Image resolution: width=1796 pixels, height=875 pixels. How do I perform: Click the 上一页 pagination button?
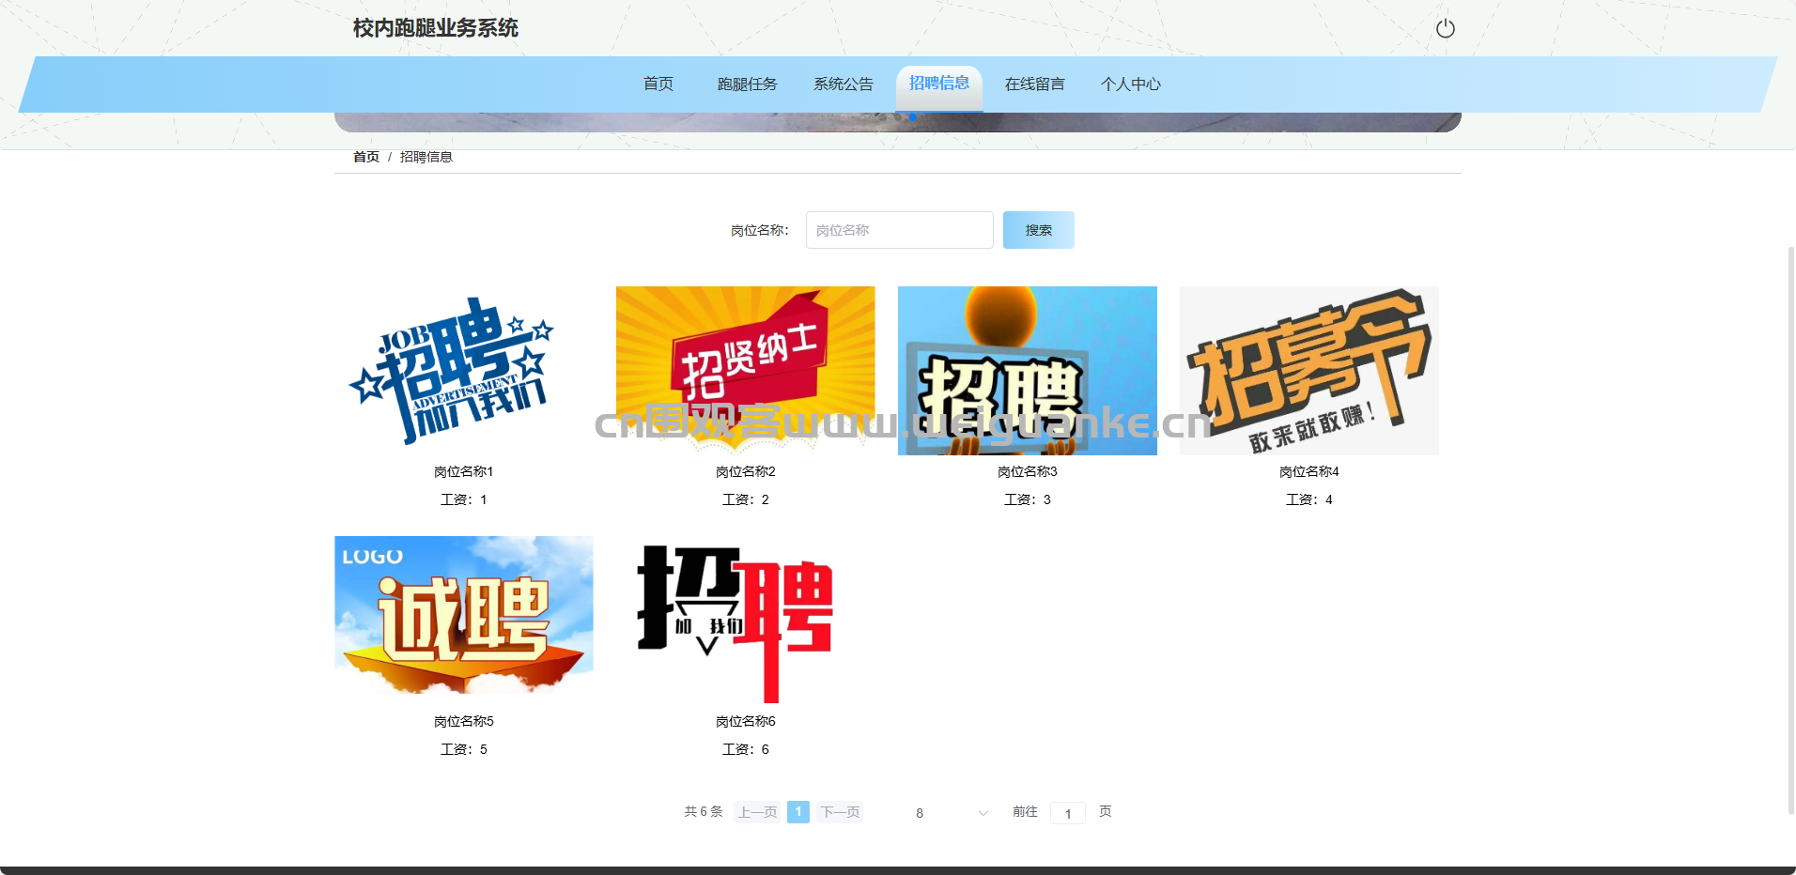pyautogui.click(x=757, y=812)
